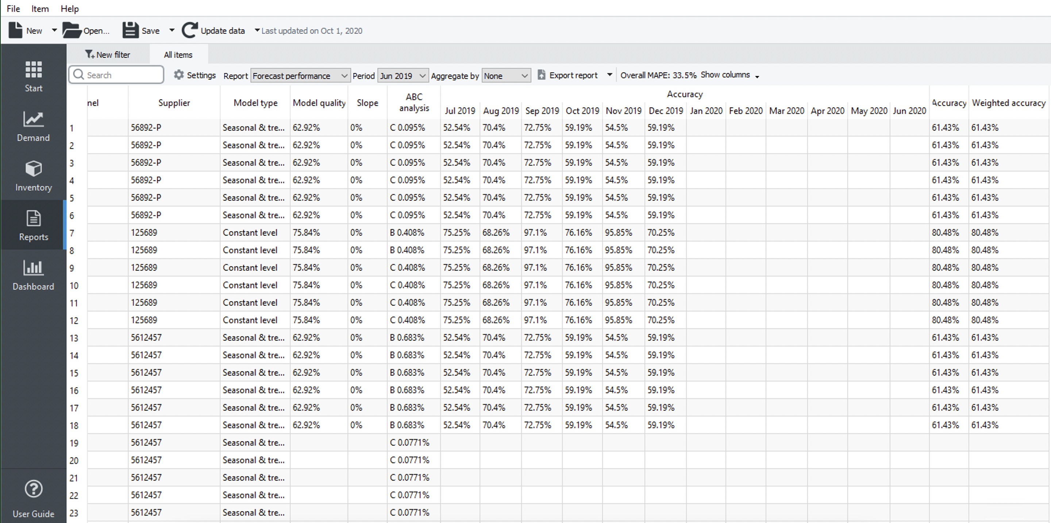Expand the Aggregate by dropdown

coord(506,76)
